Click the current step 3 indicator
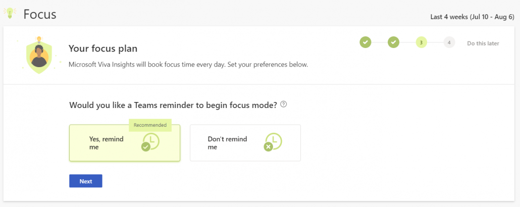 coord(421,43)
